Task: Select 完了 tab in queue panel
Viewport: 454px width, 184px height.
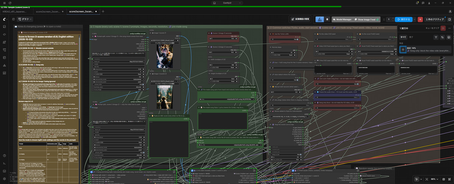Action: click(411, 37)
